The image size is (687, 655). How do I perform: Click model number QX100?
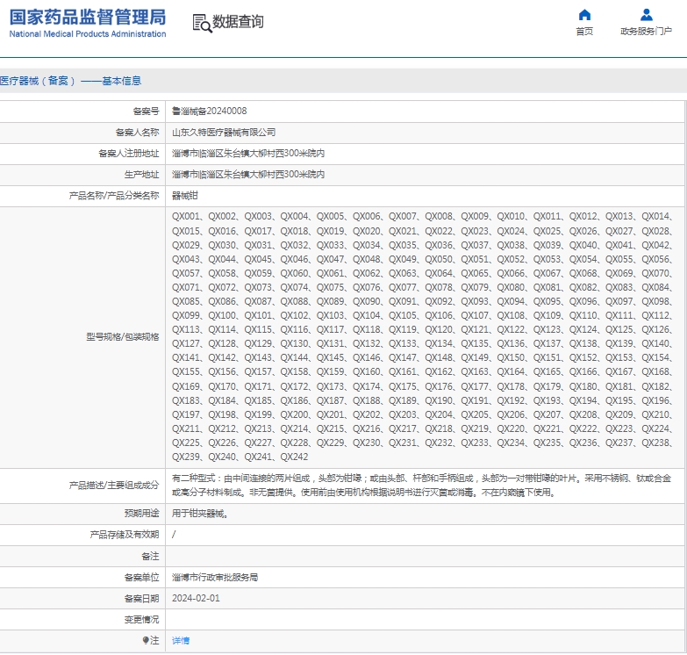(222, 315)
